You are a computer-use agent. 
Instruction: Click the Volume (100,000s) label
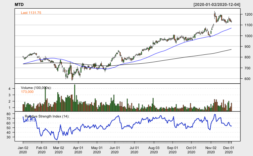click(x=36, y=88)
